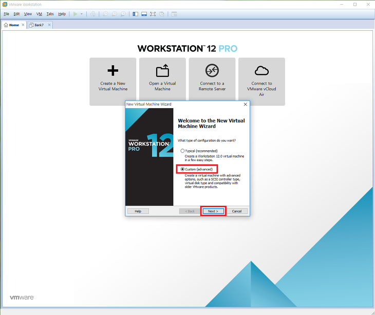Open the File menu
Image resolution: width=375 pixels, height=315 pixels.
[7, 14]
